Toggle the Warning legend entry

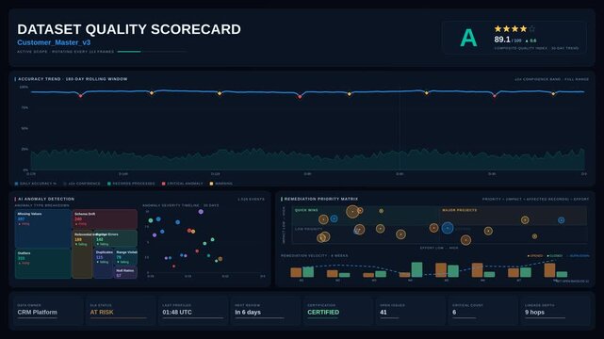tap(220, 184)
